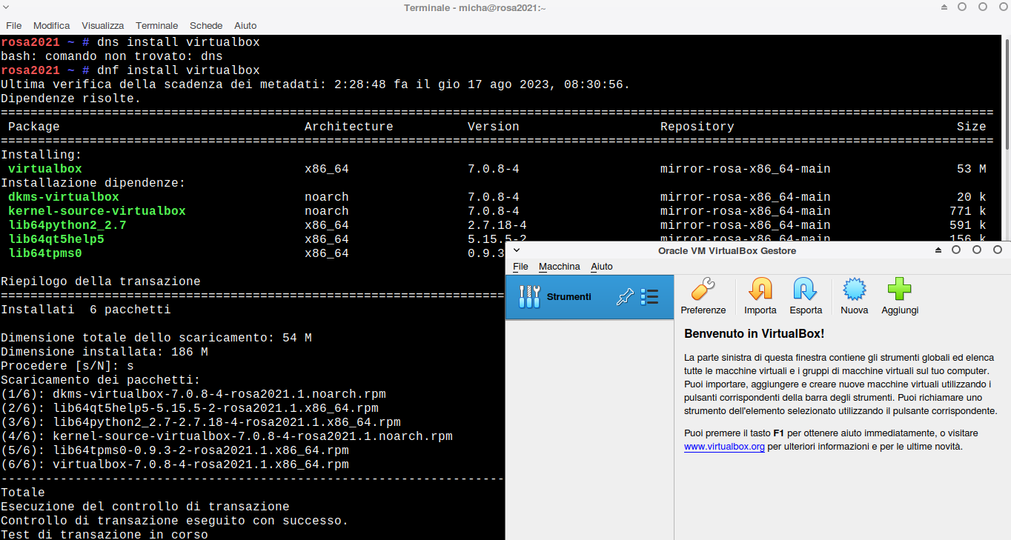This screenshot has width=1011, height=540.
Task: Open the terminal's File menu
Action: (x=14, y=25)
